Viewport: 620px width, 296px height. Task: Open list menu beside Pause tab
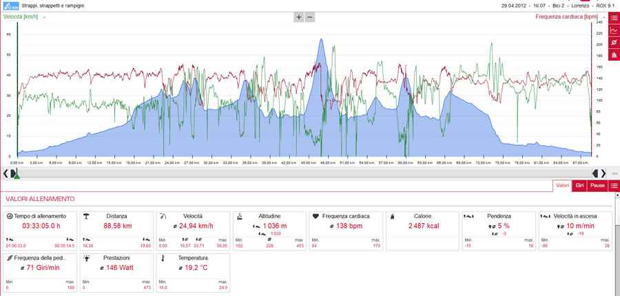(x=614, y=185)
